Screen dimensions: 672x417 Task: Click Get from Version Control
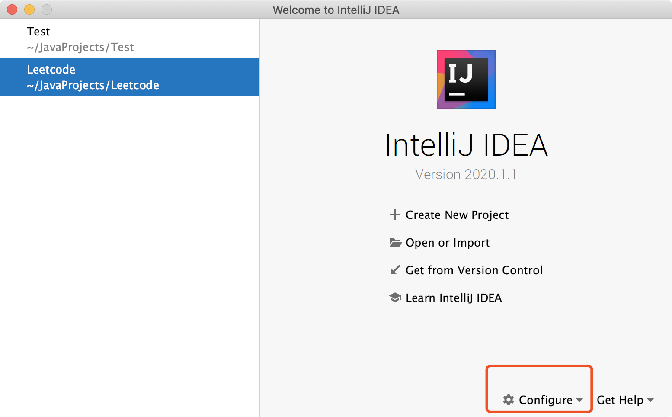point(474,270)
